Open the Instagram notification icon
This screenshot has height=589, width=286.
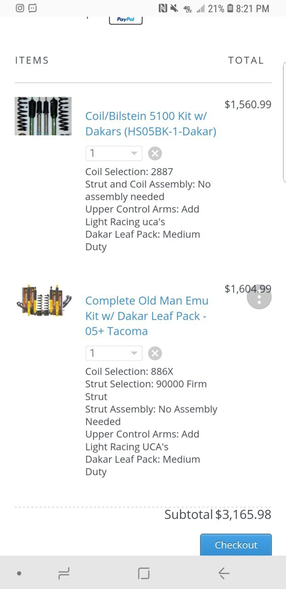(x=20, y=8)
